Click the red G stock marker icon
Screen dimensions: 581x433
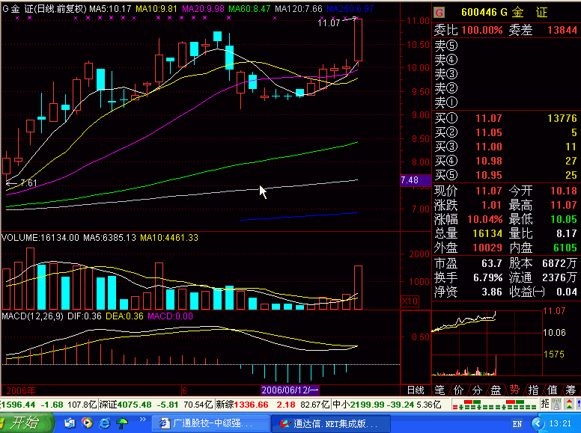point(439,13)
